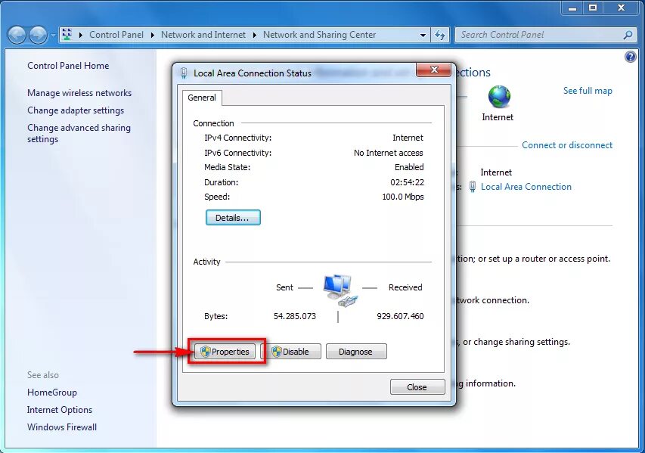Open the address bar history dropdown

point(423,36)
